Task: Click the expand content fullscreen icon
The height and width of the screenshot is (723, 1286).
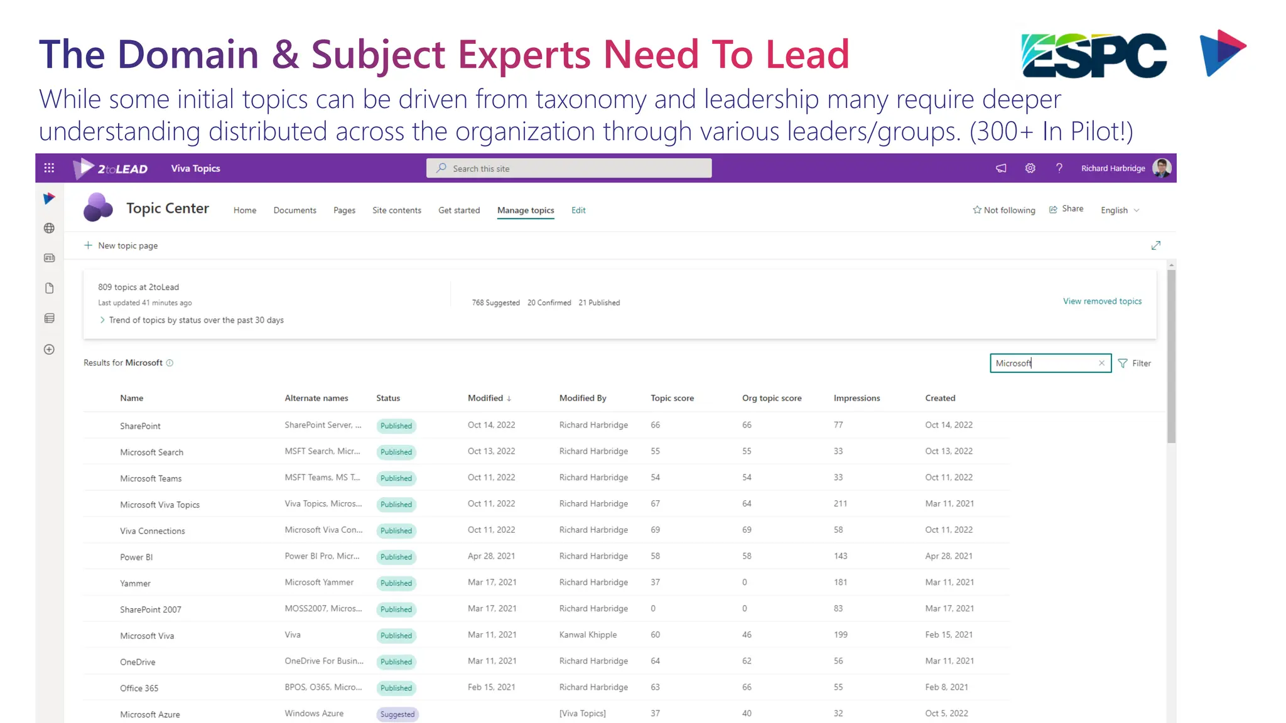Action: click(1155, 245)
